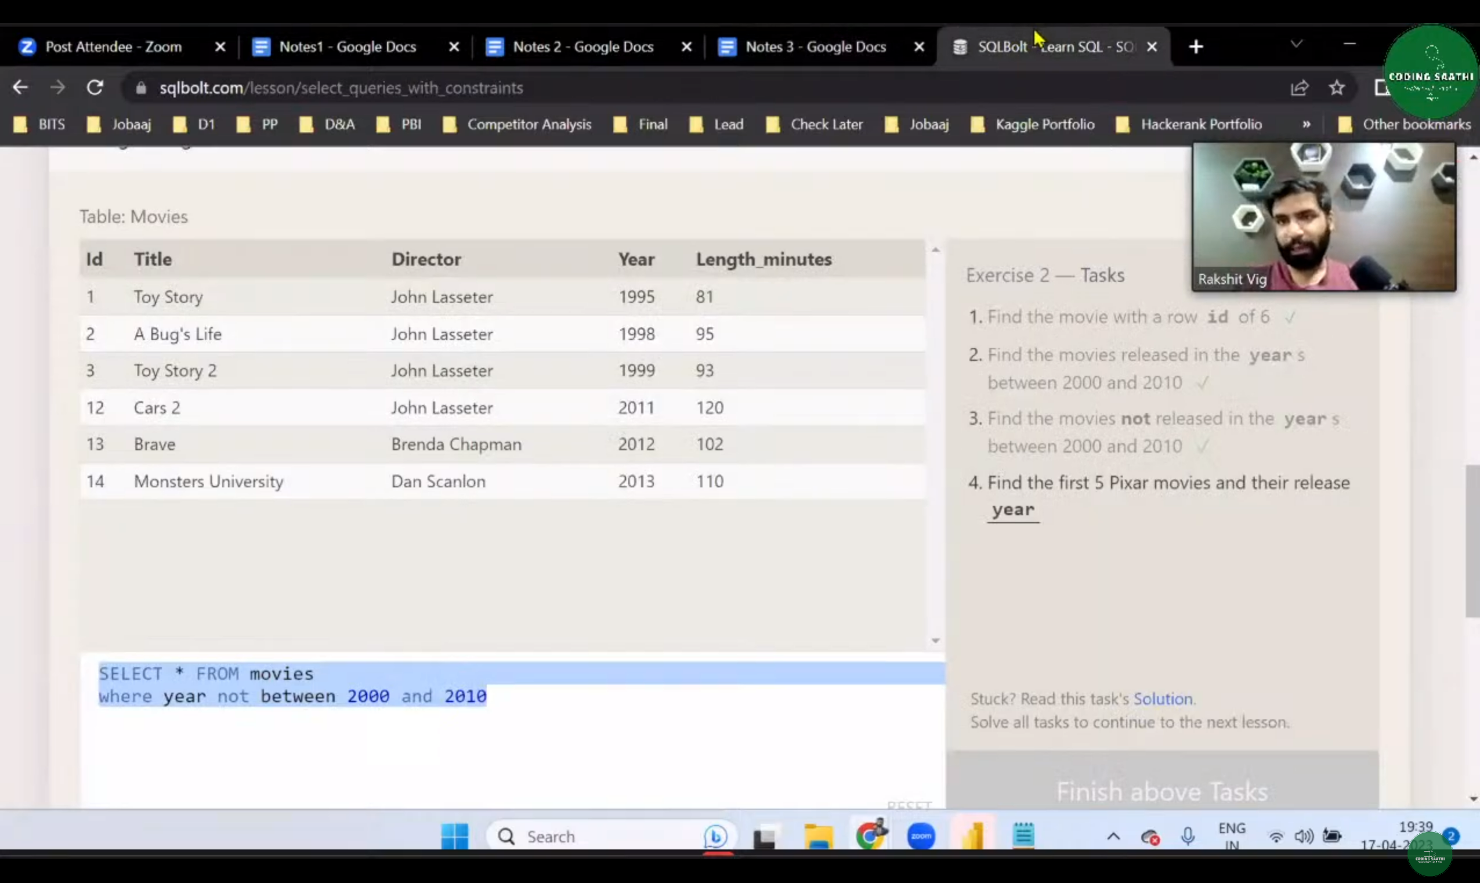Click the page's vertical scrollbar thumb
The width and height of the screenshot is (1480, 883).
(1472, 540)
